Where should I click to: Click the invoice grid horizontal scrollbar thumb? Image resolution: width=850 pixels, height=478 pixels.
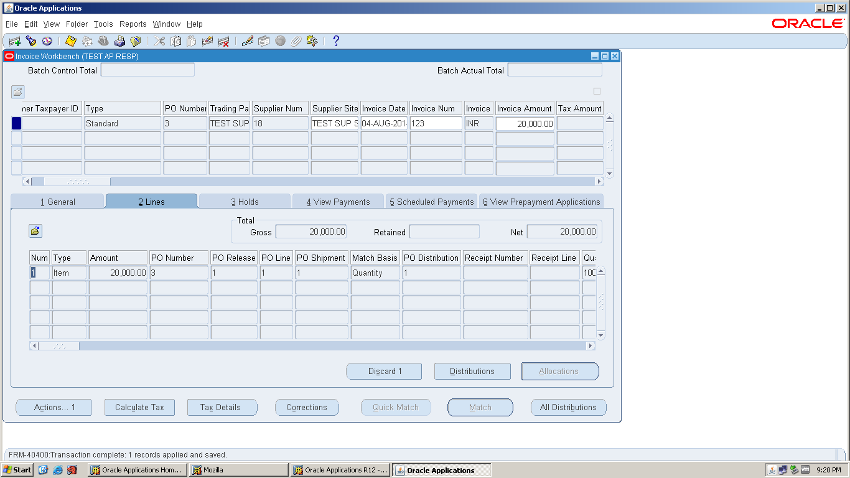(77, 182)
